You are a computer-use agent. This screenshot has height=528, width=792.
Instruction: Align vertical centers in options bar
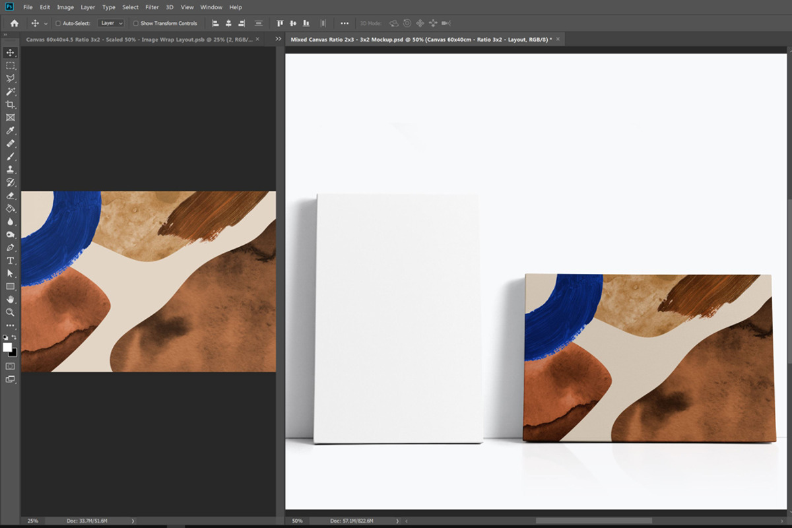[x=293, y=23]
